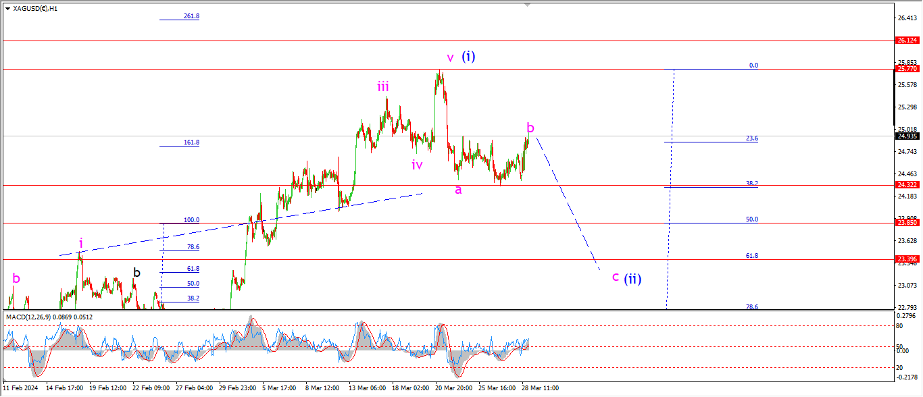The height and width of the screenshot is (397, 923).
Task: Click the gray 24.935 current price tag
Action: (x=906, y=136)
